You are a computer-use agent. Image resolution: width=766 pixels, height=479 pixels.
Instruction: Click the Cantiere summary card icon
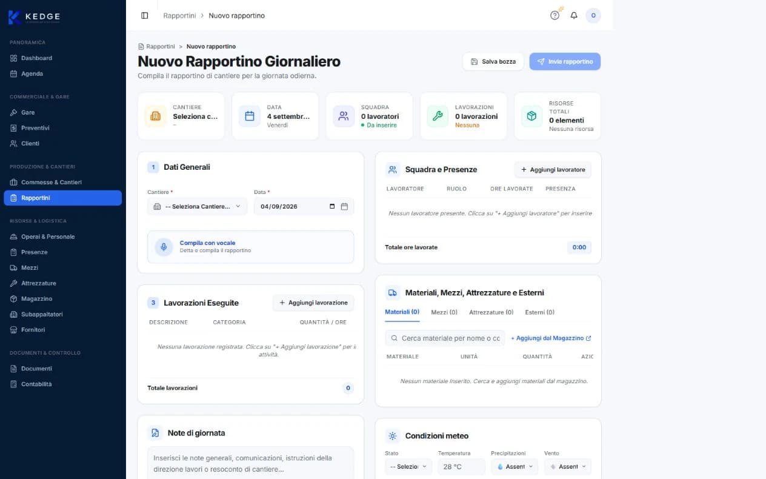[156, 116]
